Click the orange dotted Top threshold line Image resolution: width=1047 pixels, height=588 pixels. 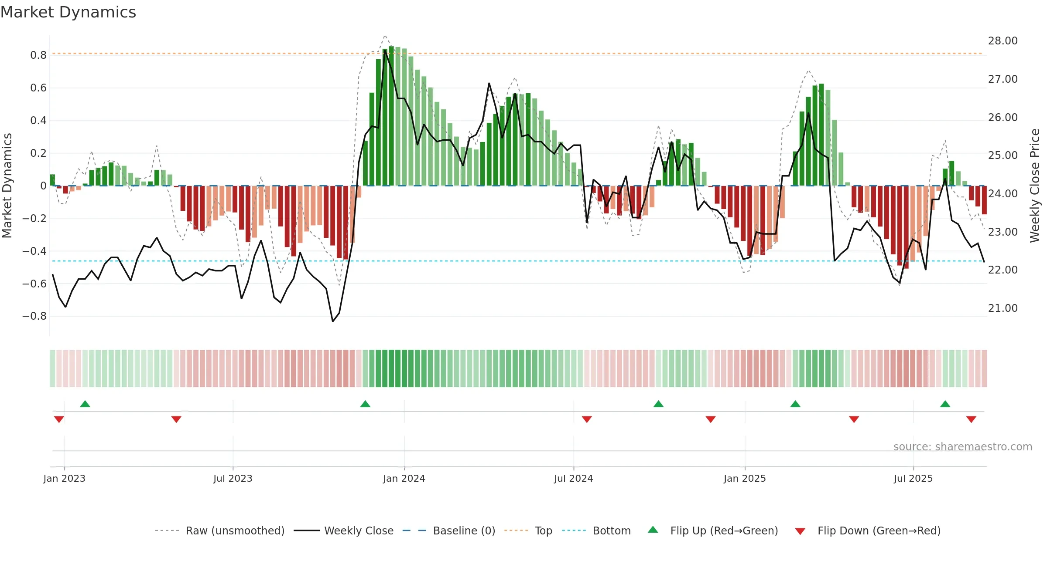point(517,54)
